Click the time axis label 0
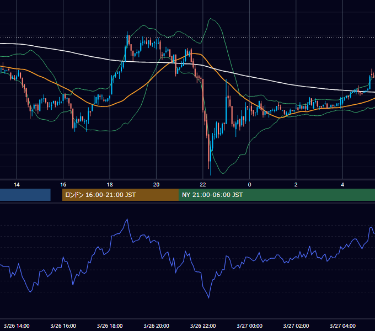This screenshot has width=375, height=331. click(x=249, y=185)
